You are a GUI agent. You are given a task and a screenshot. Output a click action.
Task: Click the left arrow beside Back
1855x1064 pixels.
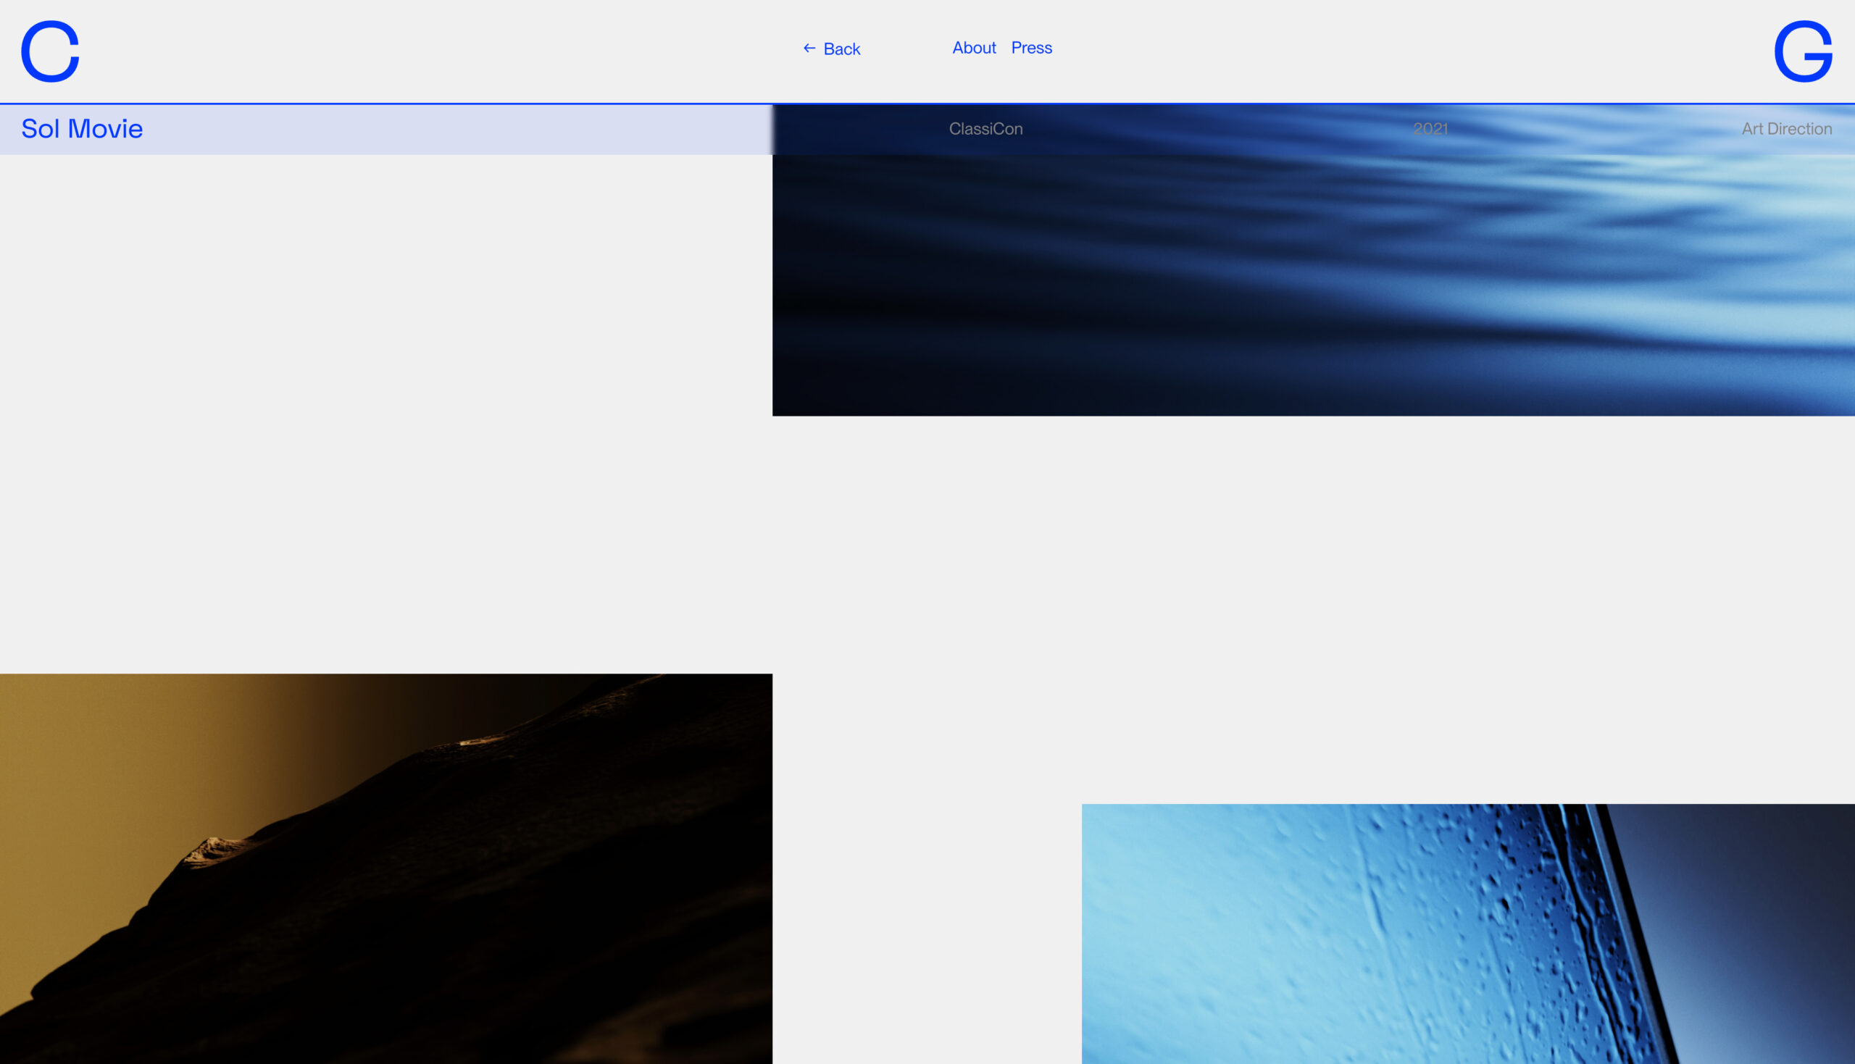tap(809, 49)
